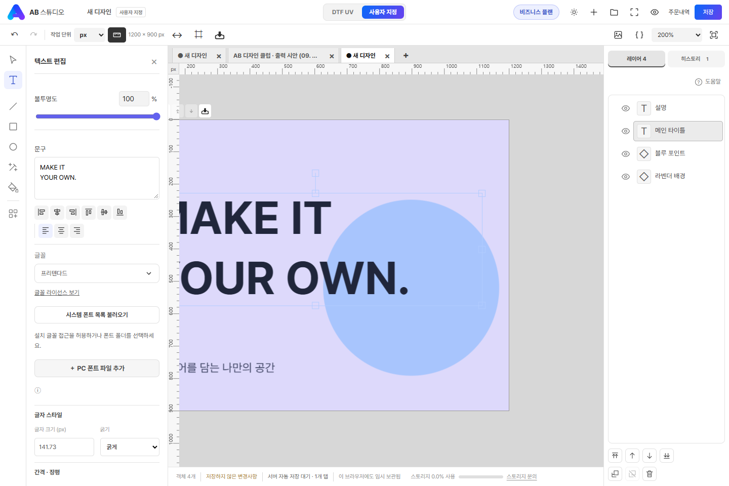Click center text alignment icon
This screenshot has height=486, width=729.
61,231
